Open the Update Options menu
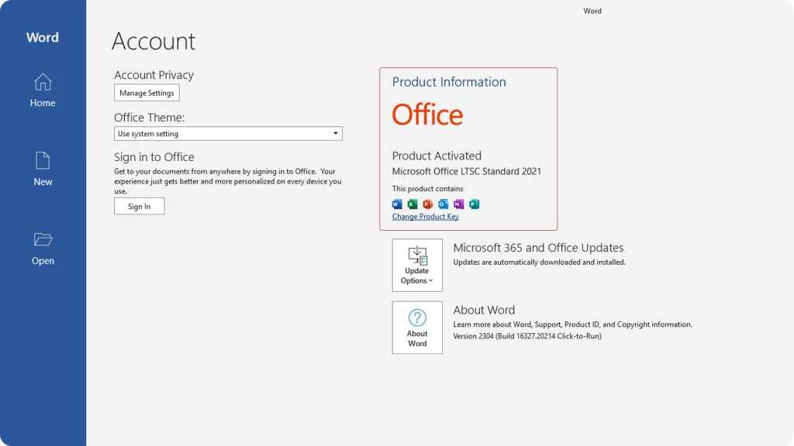Screen dimensions: 794x446 417,265
